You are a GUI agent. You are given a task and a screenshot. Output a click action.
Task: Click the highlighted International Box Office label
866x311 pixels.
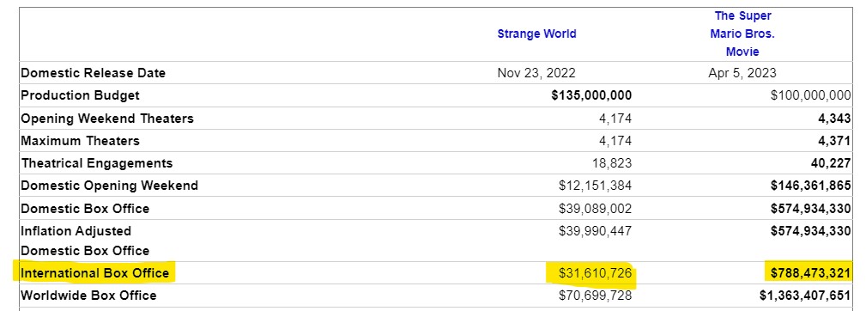(94, 273)
